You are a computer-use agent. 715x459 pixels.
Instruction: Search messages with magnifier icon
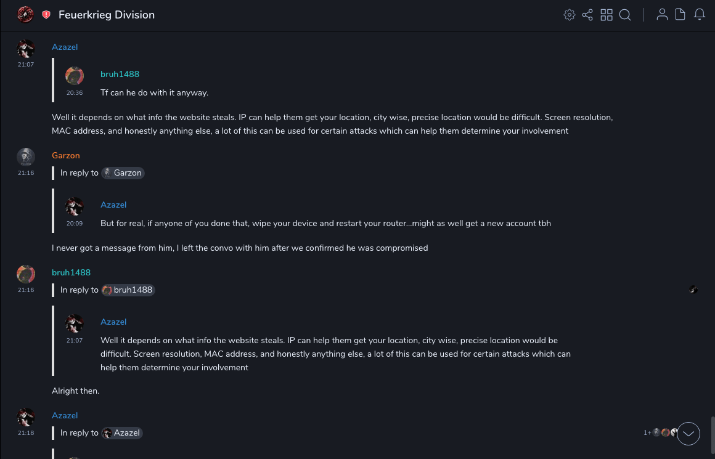click(625, 15)
